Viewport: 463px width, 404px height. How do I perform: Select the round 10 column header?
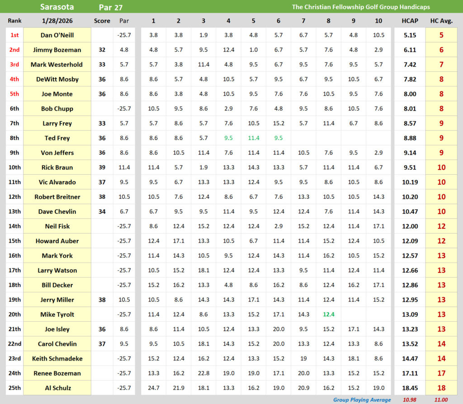point(378,21)
